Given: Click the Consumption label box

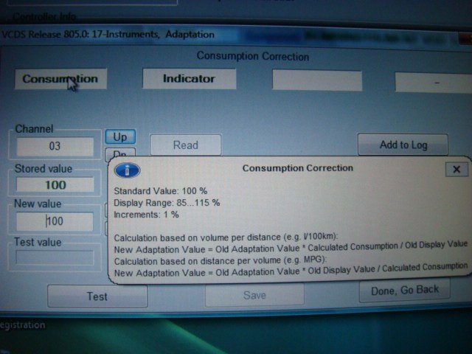Looking at the screenshot, I should point(60,79).
